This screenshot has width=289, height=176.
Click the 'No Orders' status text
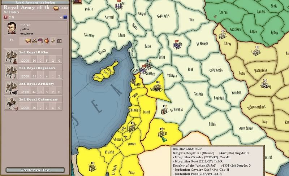click(11, 12)
